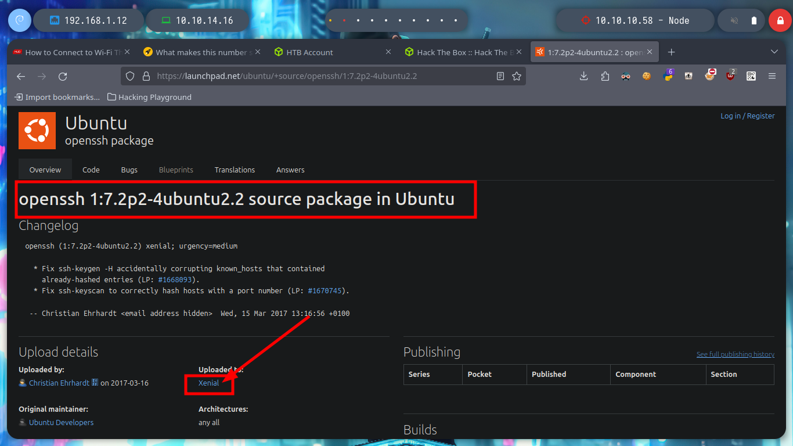Click the 10.10.10.58 - Node target widget
Screen dimensions: 793x446
tap(635, 20)
